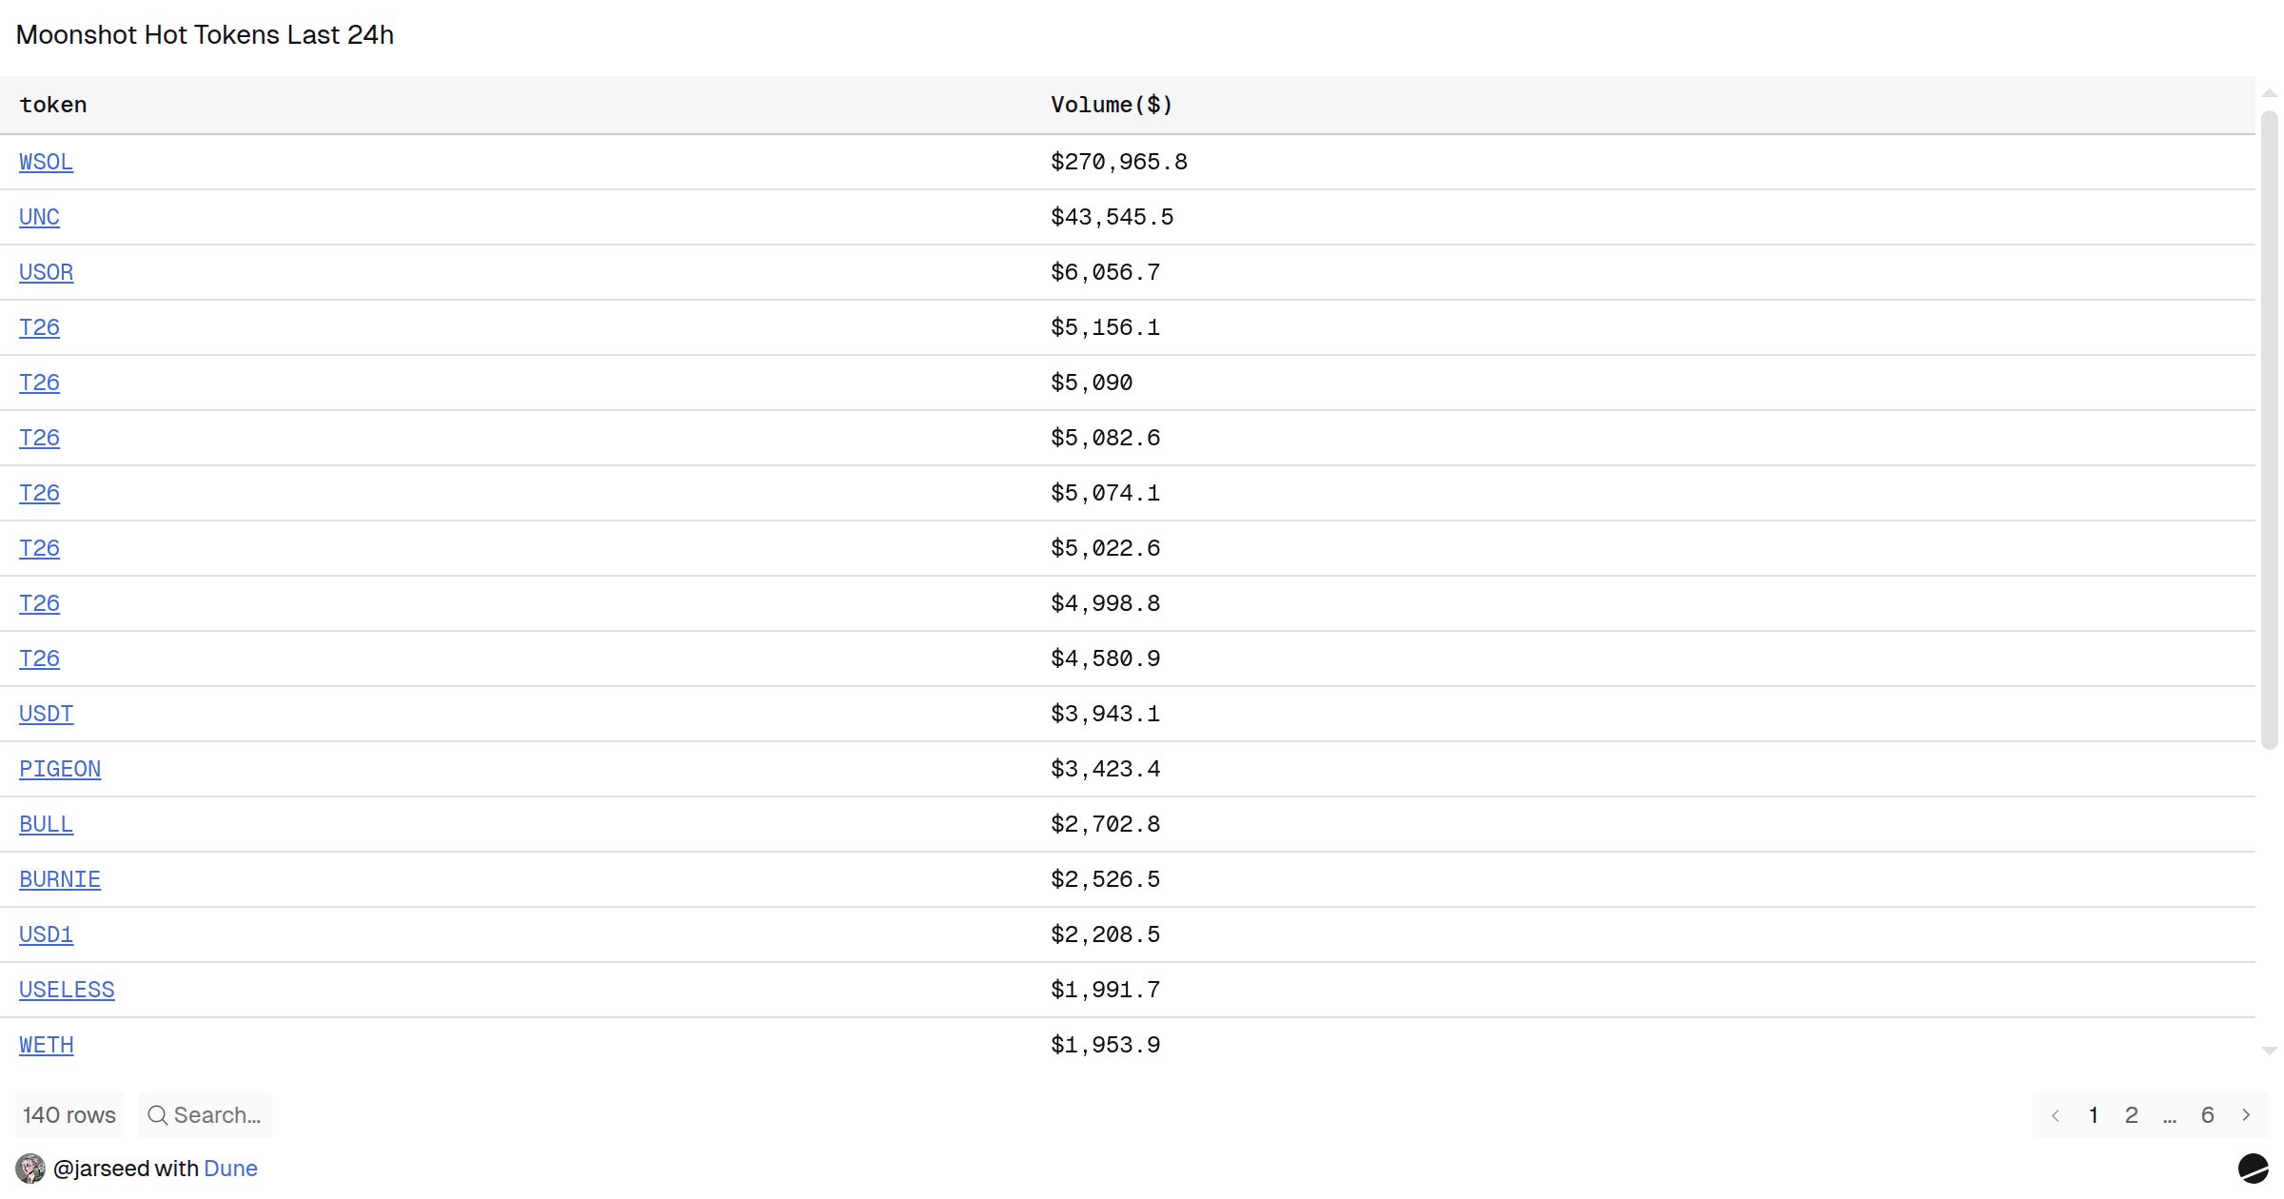Click the scroll up arrow
The height and width of the screenshot is (1199, 2284).
point(2270,93)
